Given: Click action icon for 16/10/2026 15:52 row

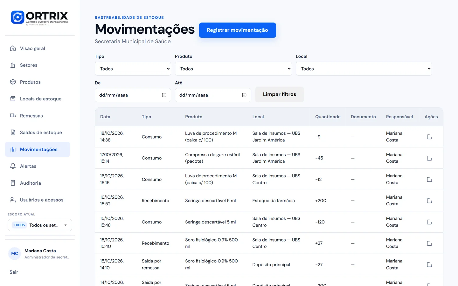Looking at the screenshot, I should (x=429, y=201).
